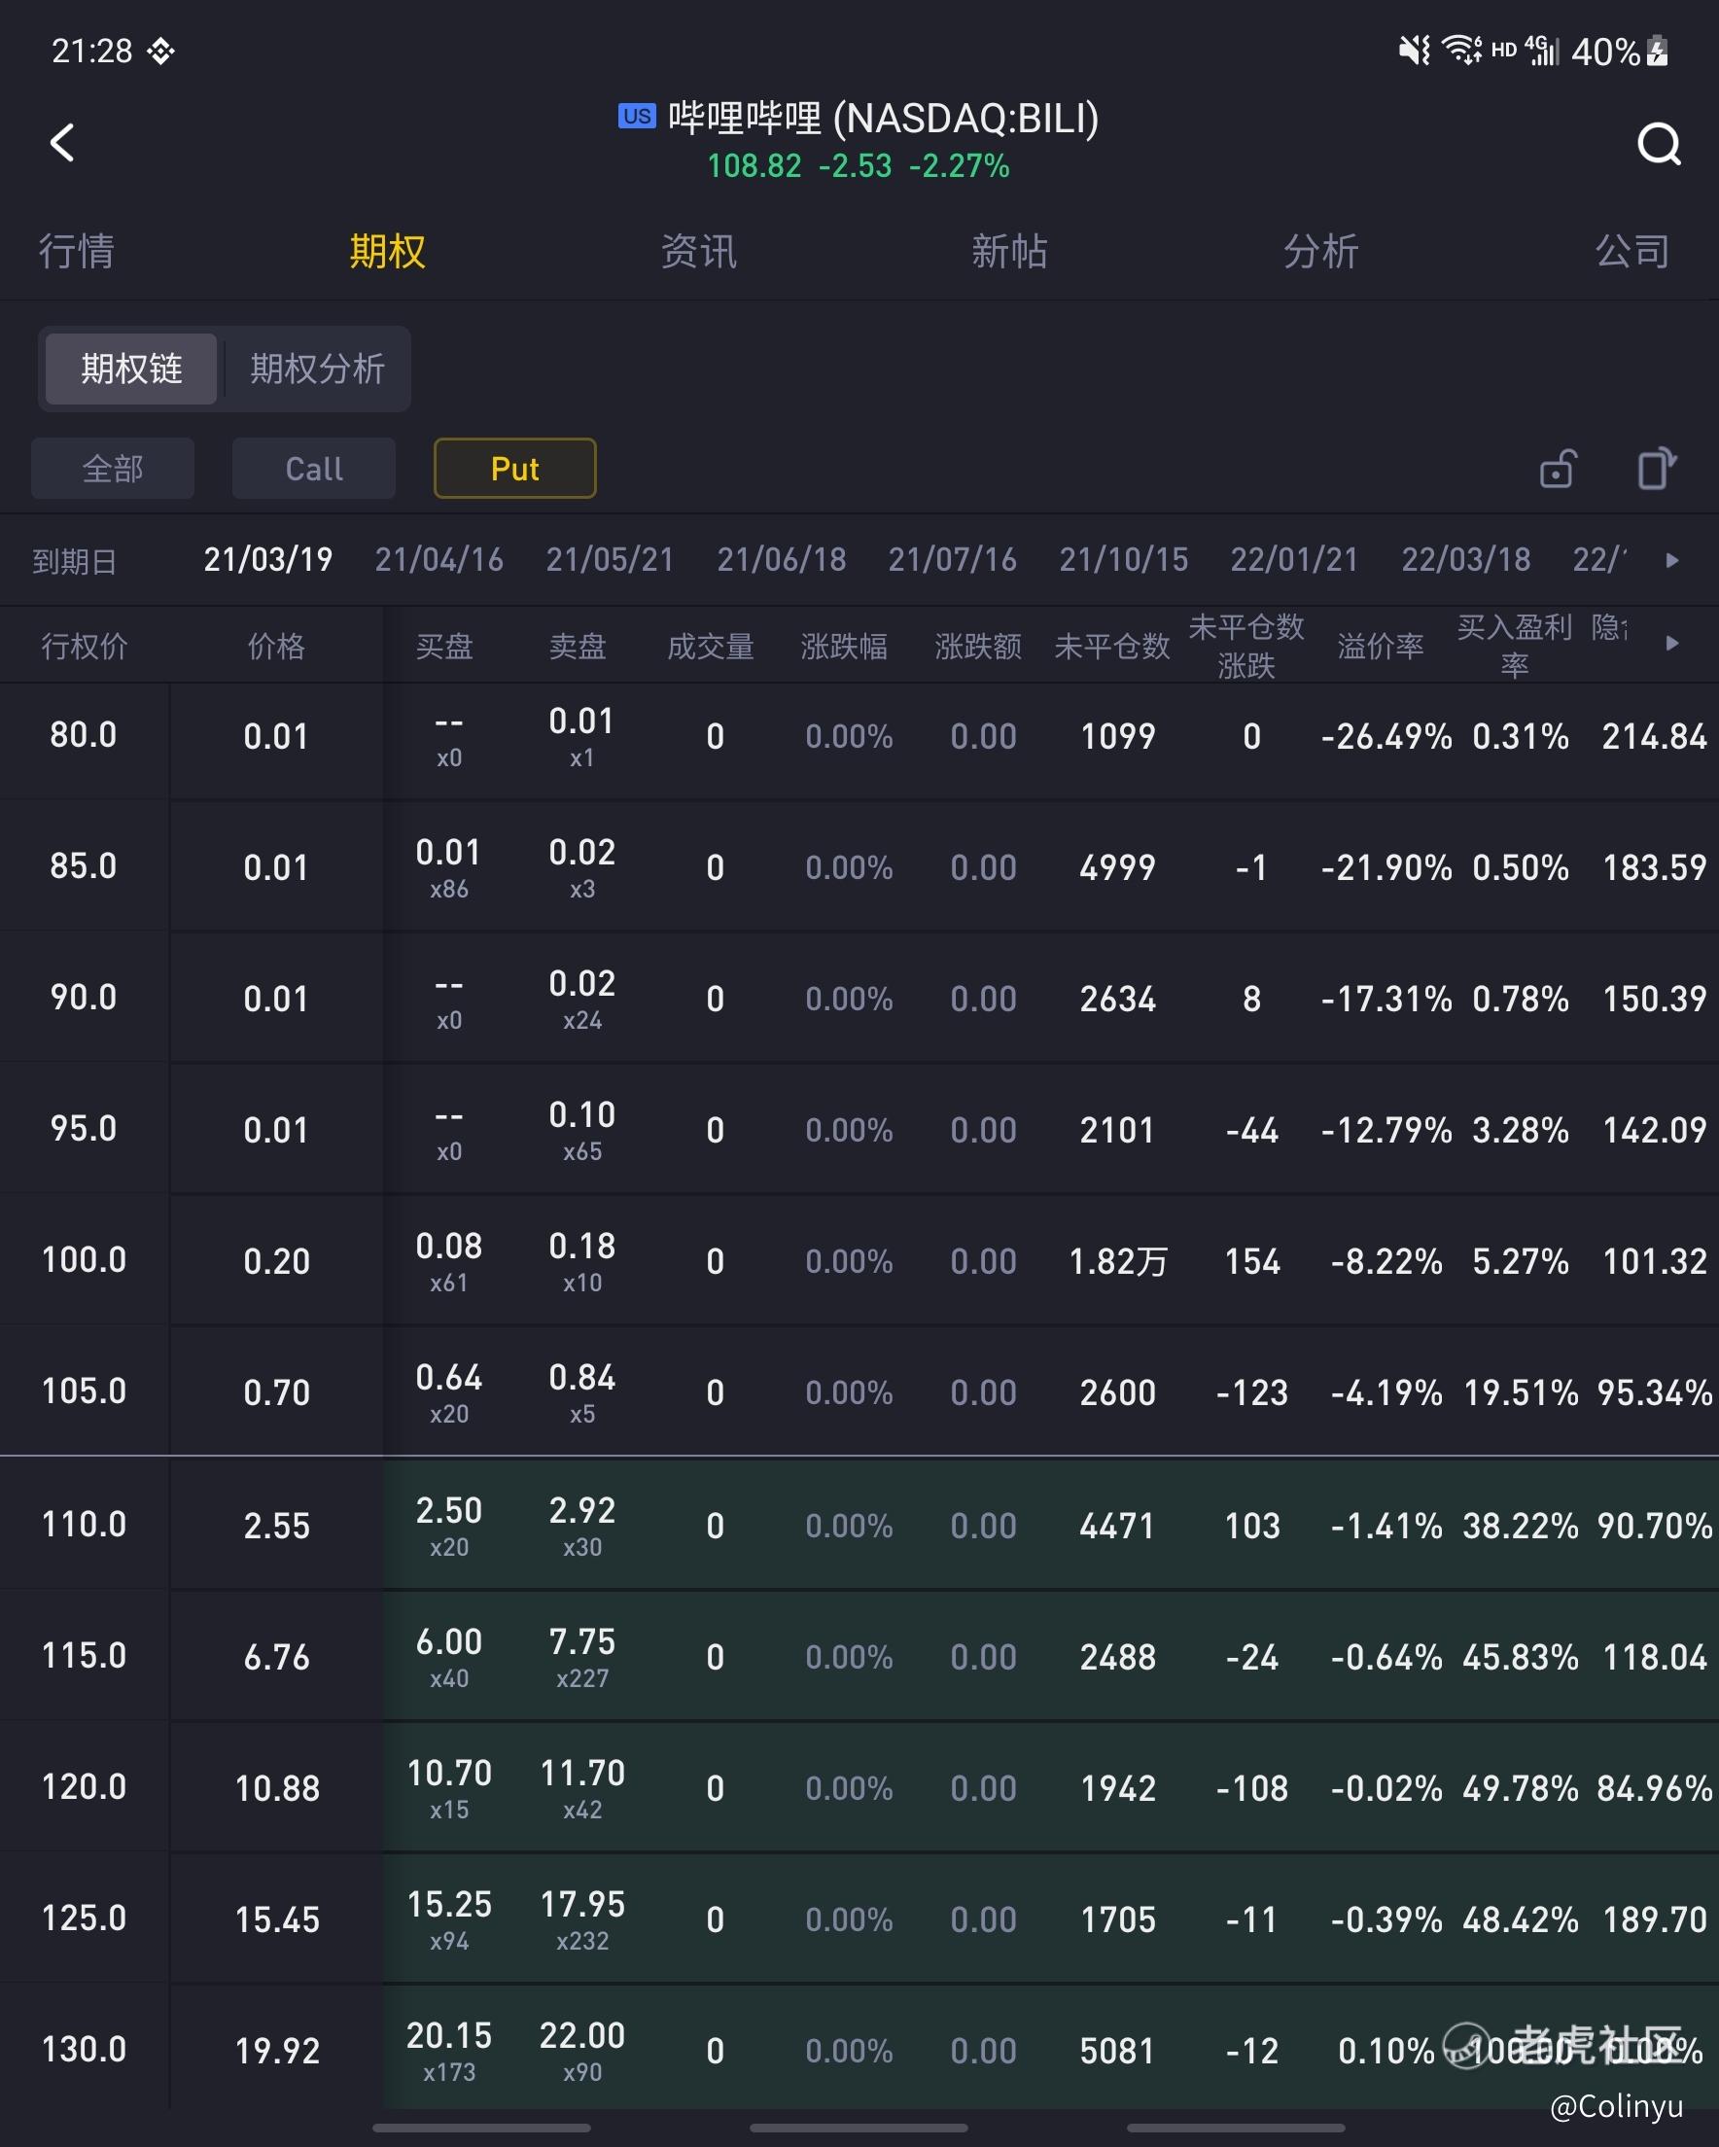Select expiration date 21/10/15
This screenshot has width=1719, height=2147.
pos(1123,560)
